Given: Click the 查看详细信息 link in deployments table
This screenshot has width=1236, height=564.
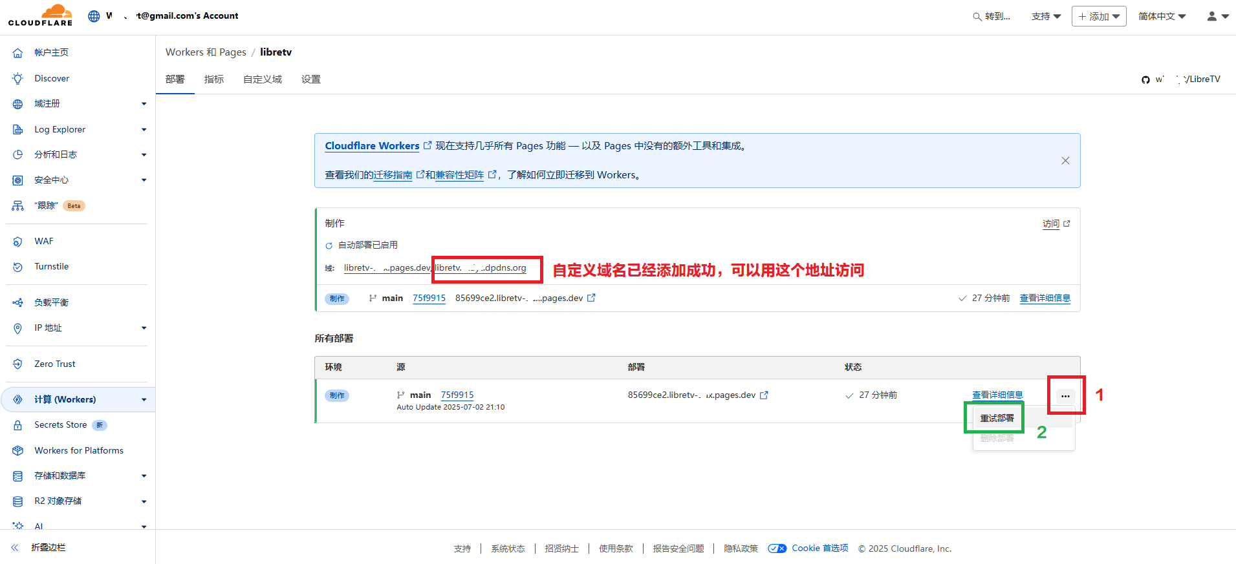Looking at the screenshot, I should (x=997, y=395).
